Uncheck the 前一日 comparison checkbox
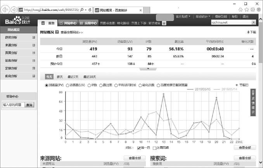The width and height of the screenshot is (263, 168). pyautogui.click(x=140, y=148)
